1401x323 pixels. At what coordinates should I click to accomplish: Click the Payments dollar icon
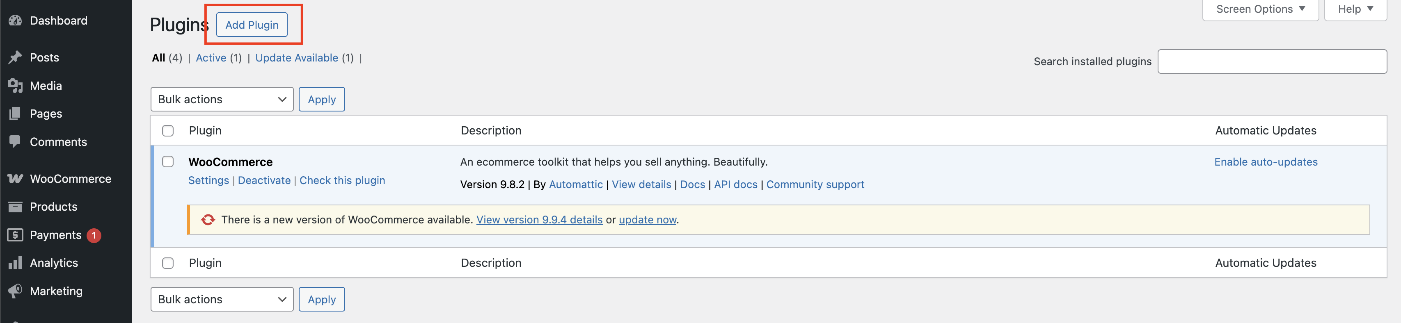(x=15, y=235)
